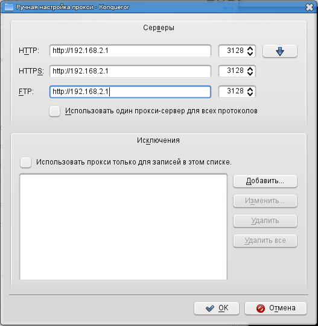Click the Удалить все button

[265, 241]
